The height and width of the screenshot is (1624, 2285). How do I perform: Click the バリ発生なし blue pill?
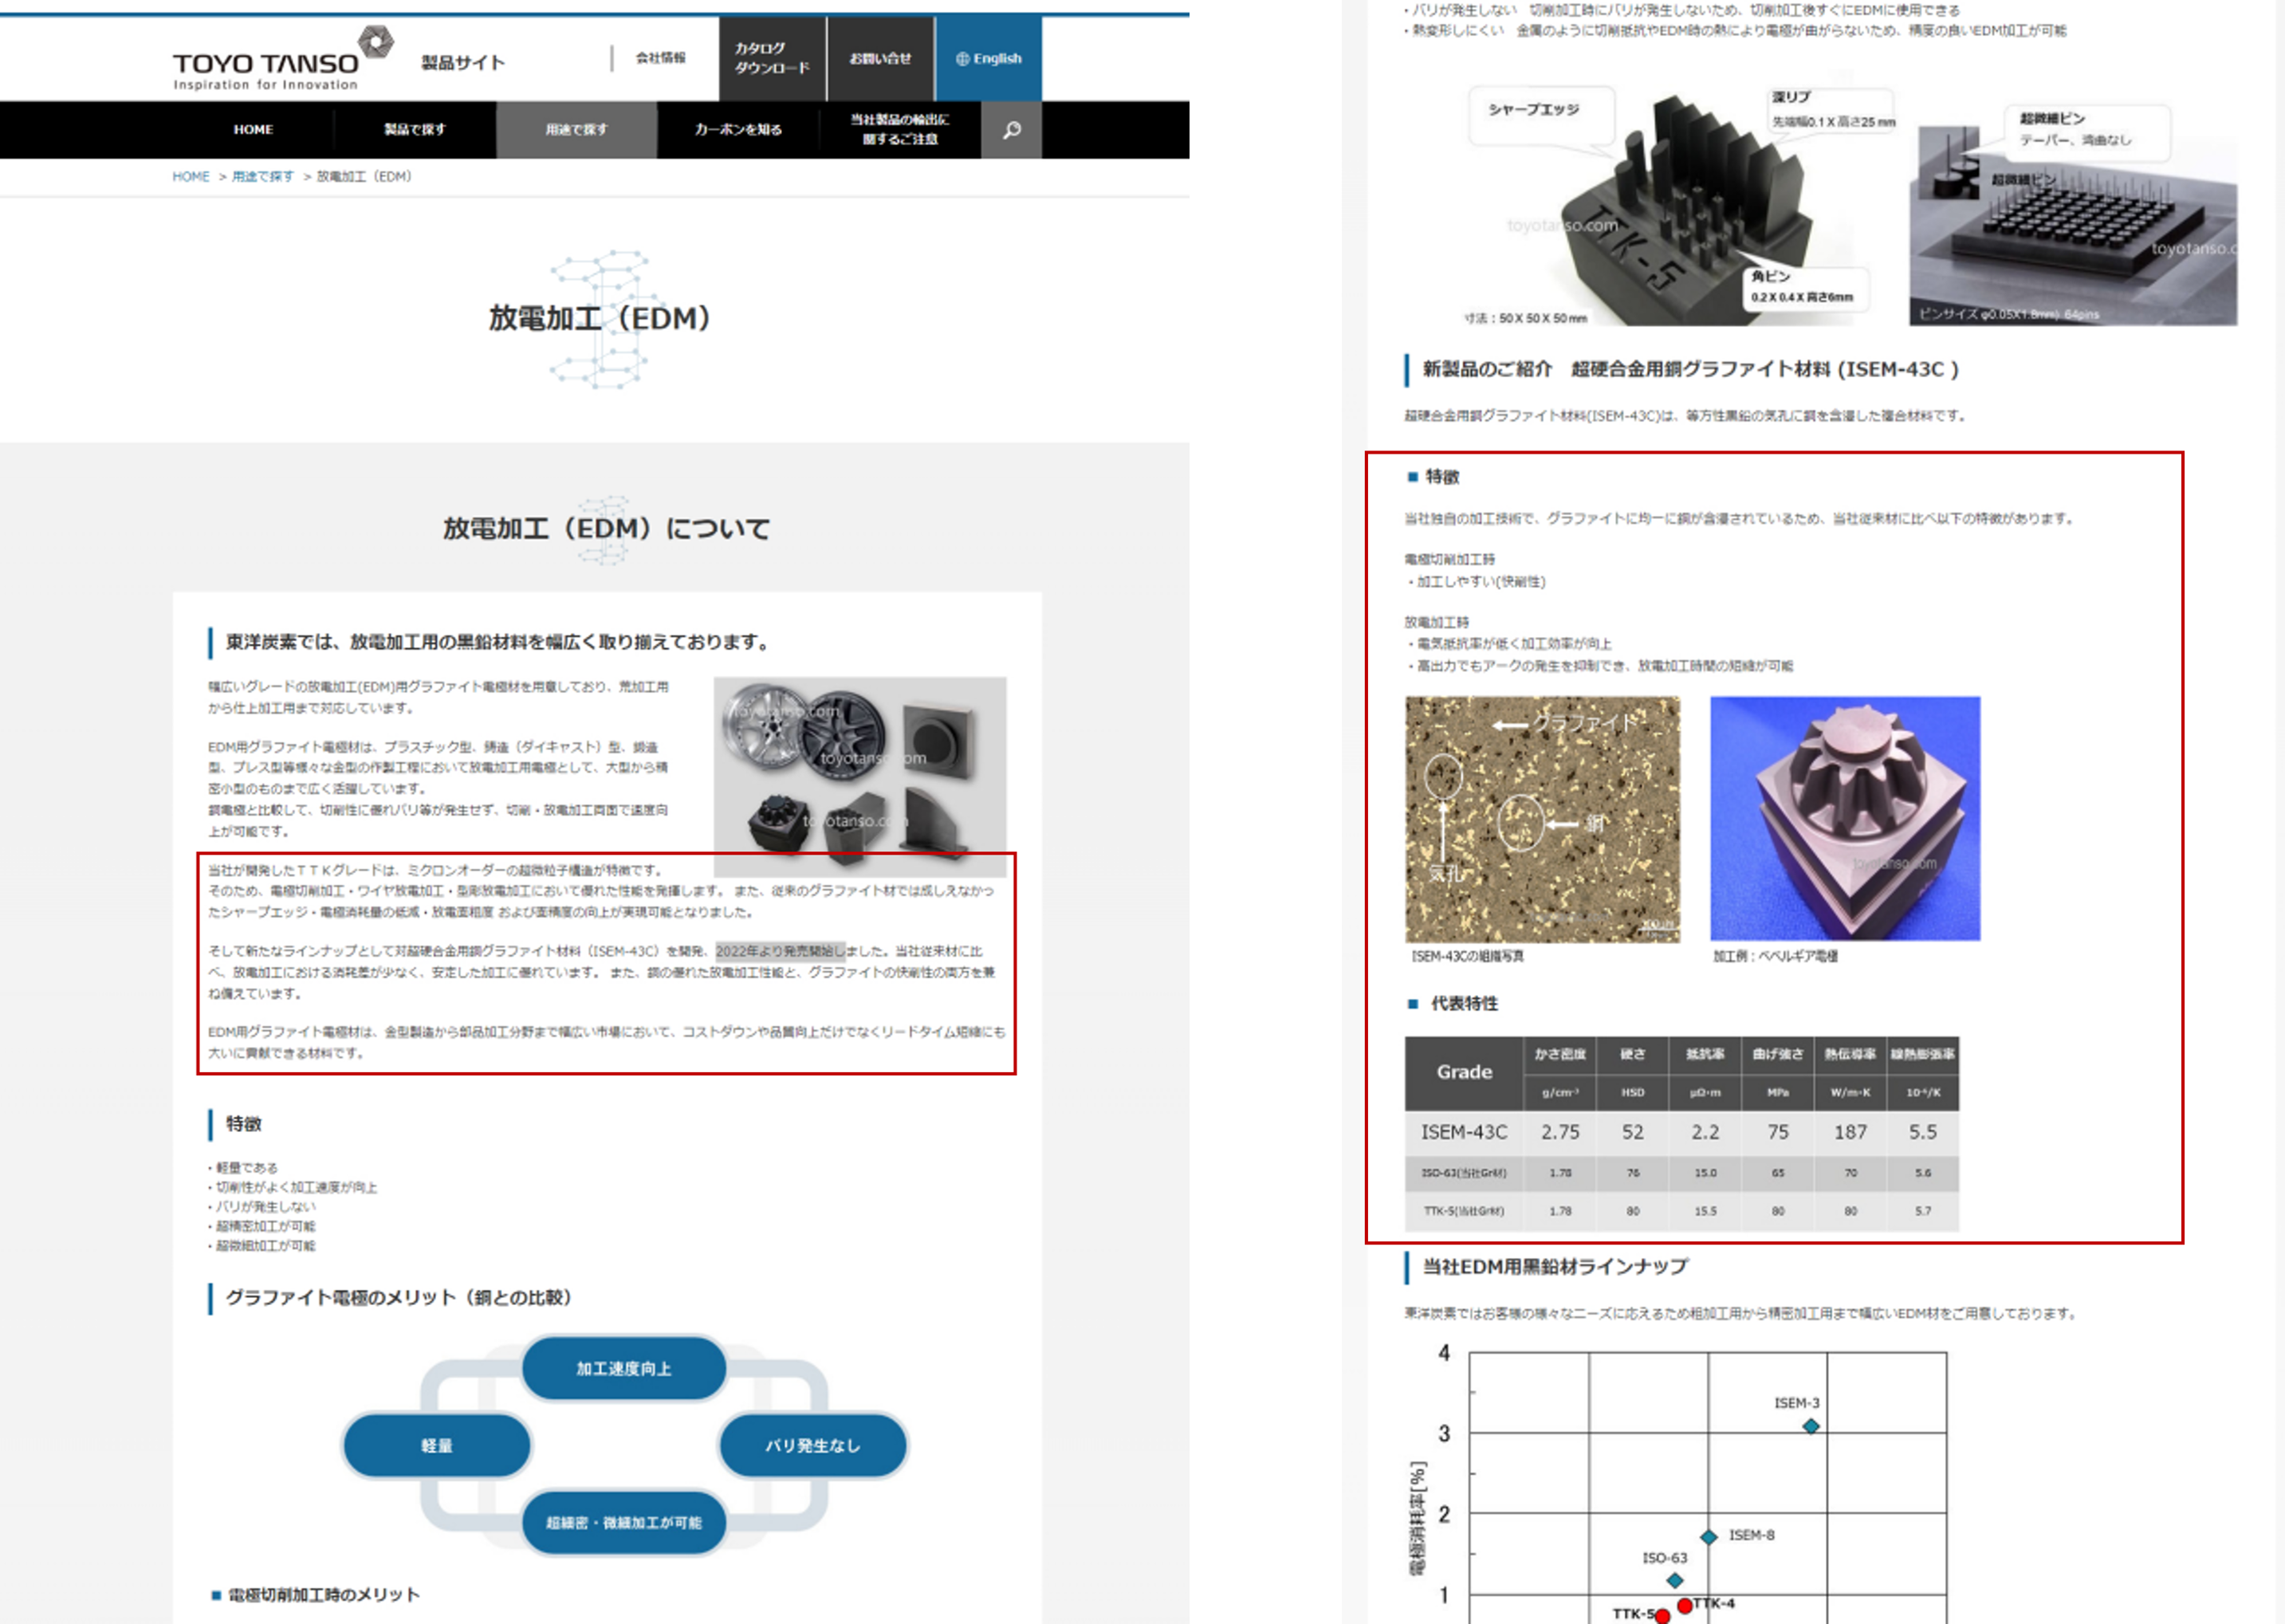(813, 1445)
